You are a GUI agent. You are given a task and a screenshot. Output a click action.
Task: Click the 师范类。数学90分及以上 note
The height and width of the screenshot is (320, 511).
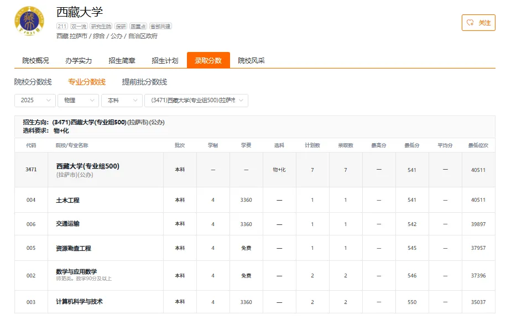[x=84, y=279]
